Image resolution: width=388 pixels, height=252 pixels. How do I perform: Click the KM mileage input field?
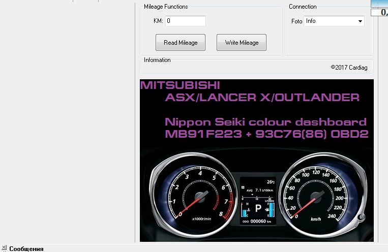coord(185,21)
